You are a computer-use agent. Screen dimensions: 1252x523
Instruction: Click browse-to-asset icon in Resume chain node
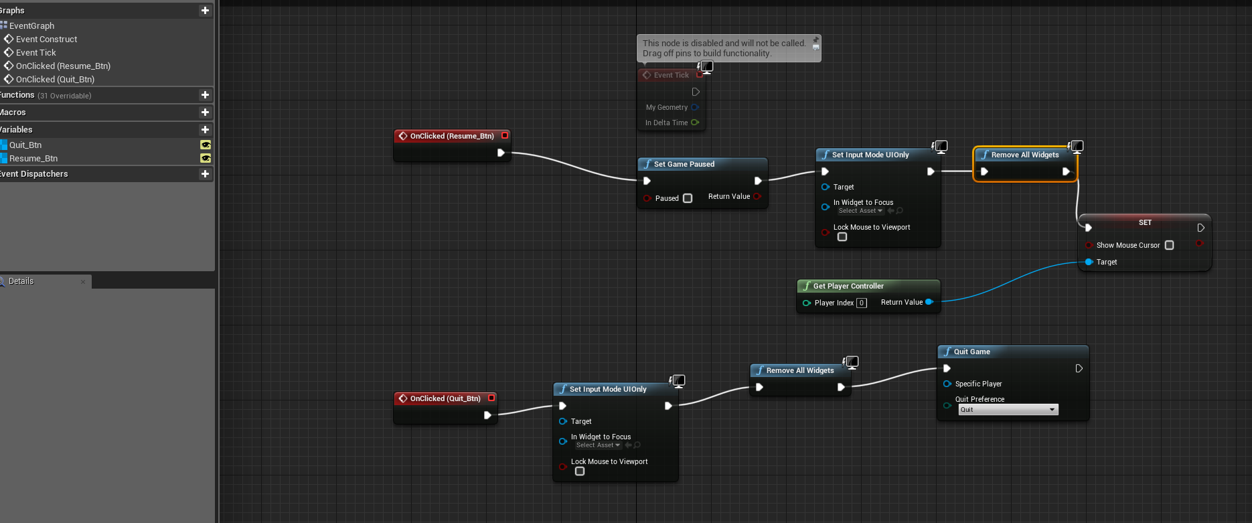(899, 211)
